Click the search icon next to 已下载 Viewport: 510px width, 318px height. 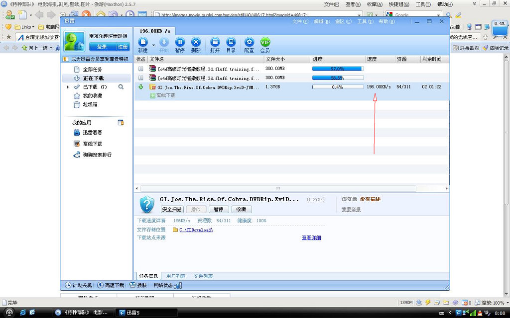(121, 87)
